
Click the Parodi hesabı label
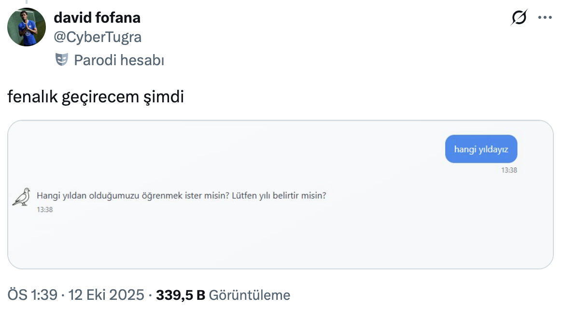click(x=119, y=60)
